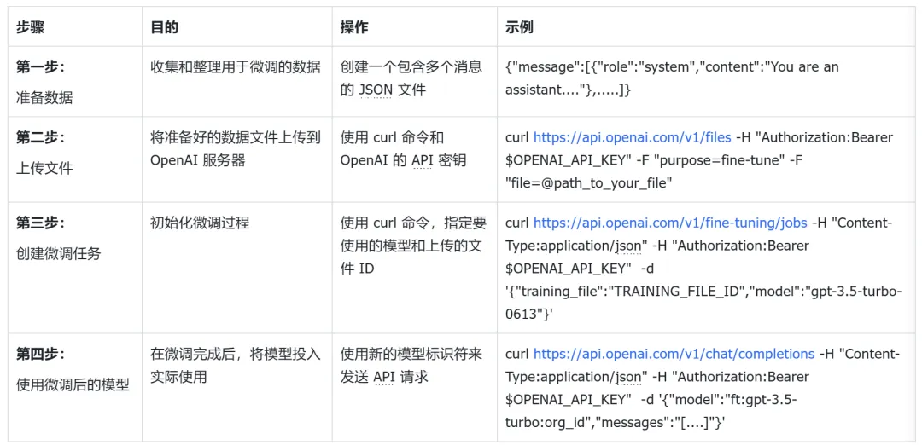Click the 使用新的模型标识符来 text
922x445 pixels.
click(x=411, y=354)
